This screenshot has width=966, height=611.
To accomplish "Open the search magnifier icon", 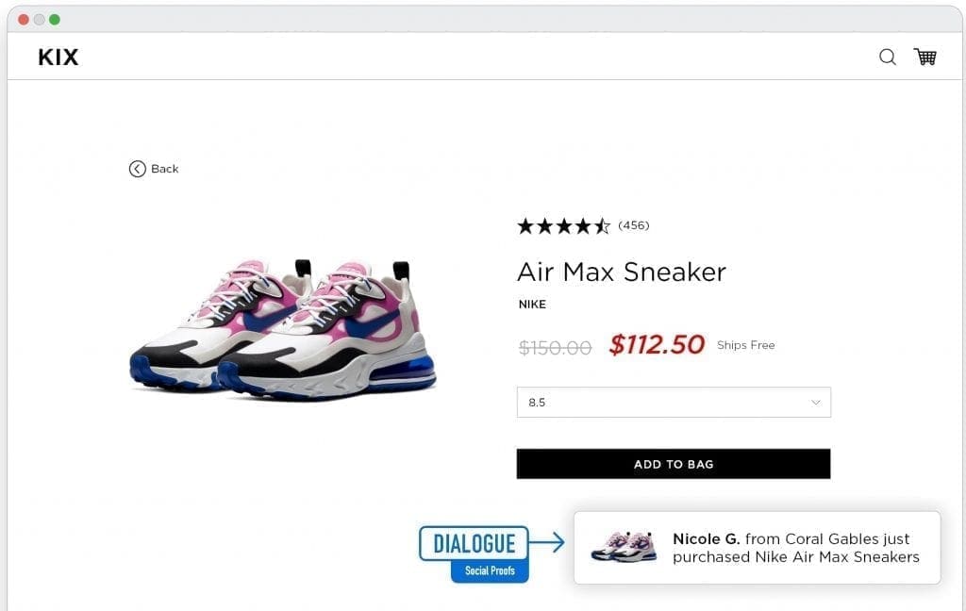I will 887,57.
